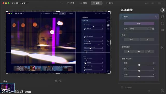Open the 比例 ratio dropdown
Viewport: 166px width, 94px height.
coord(140,29)
